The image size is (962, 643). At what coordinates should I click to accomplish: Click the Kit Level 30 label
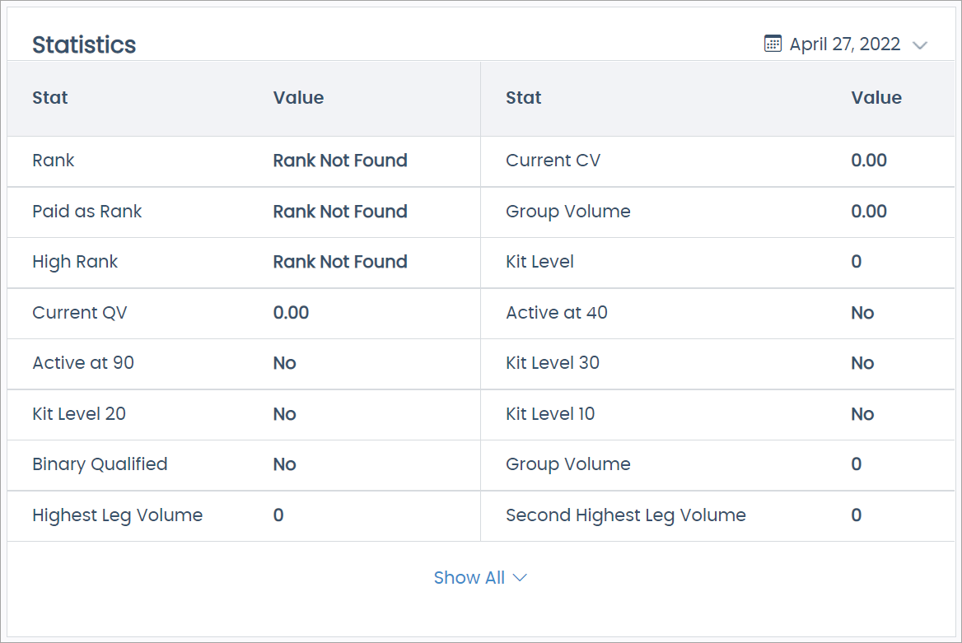(552, 363)
